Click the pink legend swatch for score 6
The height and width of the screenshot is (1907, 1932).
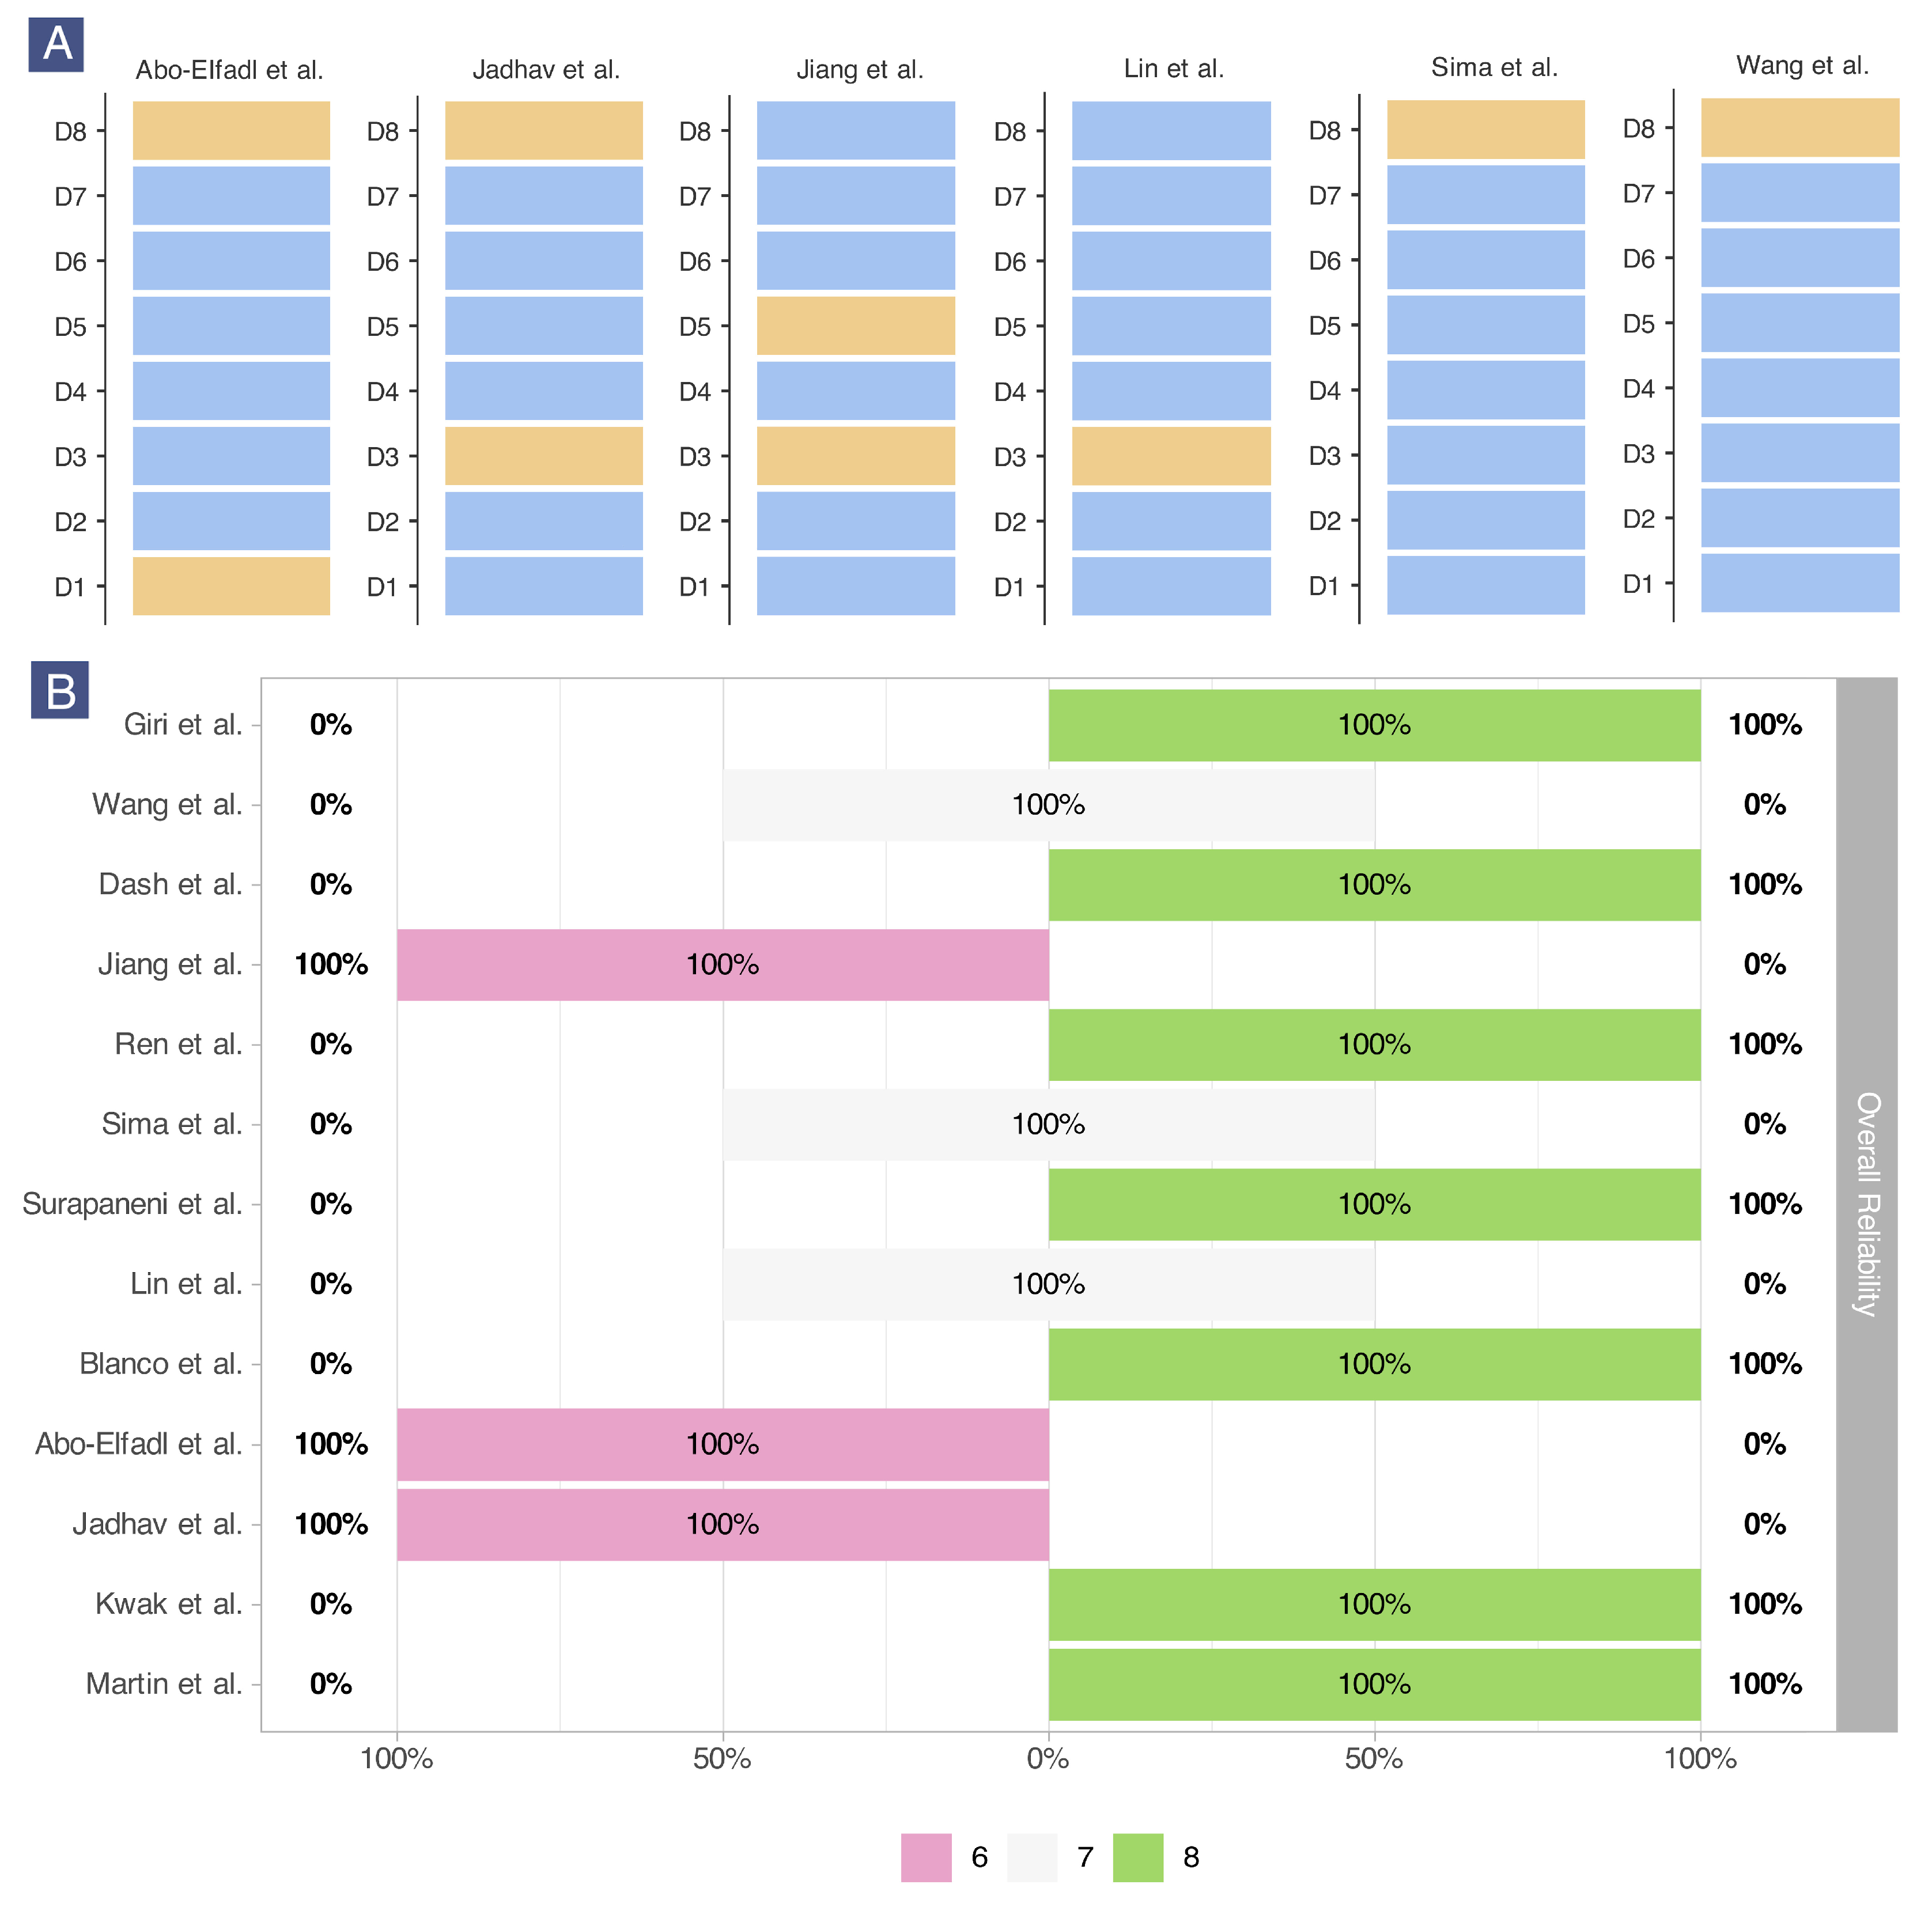coord(925,1857)
